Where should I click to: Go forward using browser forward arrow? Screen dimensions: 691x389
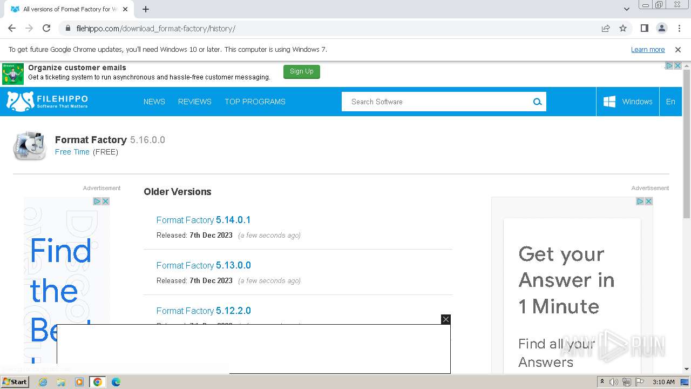click(x=29, y=28)
